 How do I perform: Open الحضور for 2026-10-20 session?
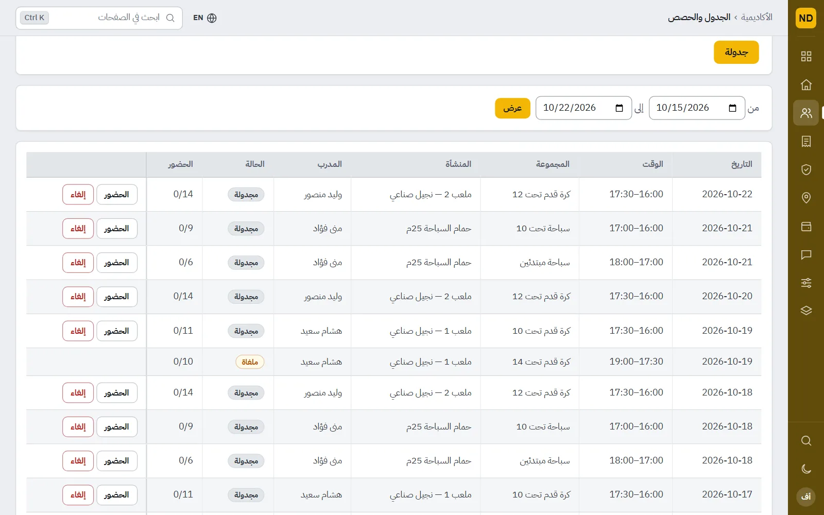click(117, 297)
